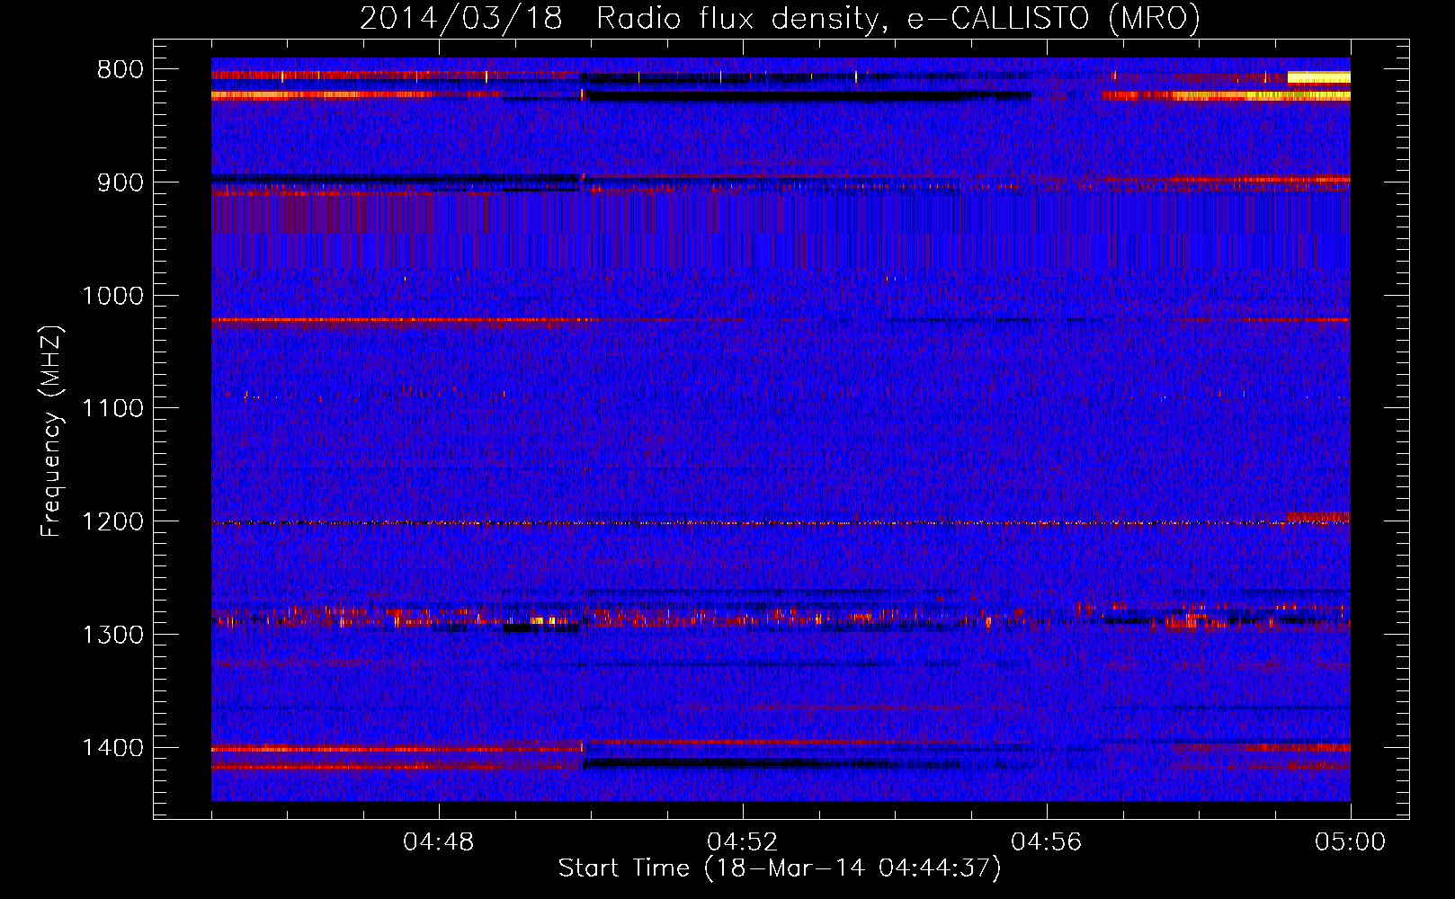Select the '1000' frequency axis label
The width and height of the screenshot is (1455, 899).
pyautogui.click(x=112, y=296)
